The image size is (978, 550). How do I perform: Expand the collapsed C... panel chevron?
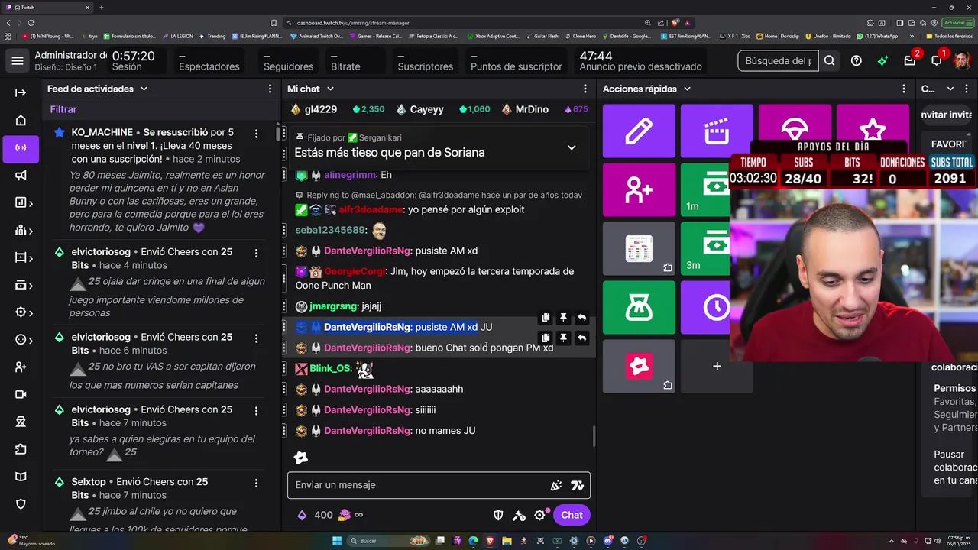click(950, 89)
